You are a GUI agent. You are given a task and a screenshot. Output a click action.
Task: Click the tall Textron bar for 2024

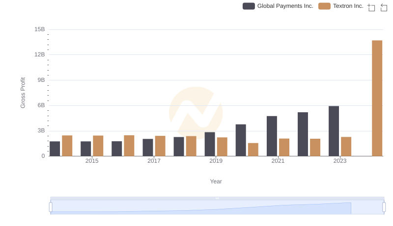[377, 98]
